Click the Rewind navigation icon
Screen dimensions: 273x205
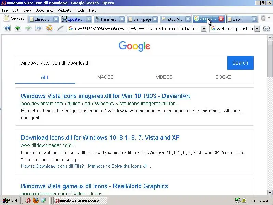pos(7,28)
